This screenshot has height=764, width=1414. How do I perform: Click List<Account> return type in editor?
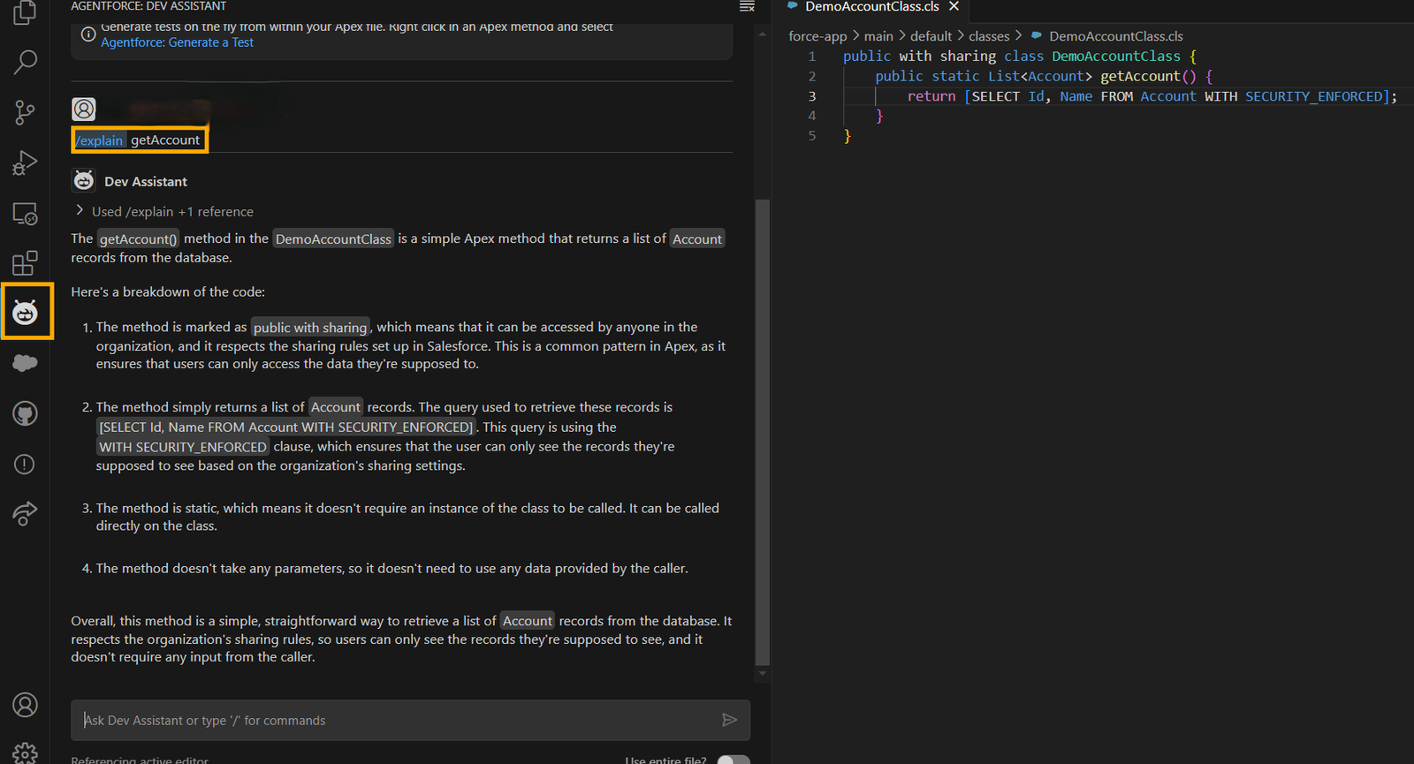point(1040,76)
